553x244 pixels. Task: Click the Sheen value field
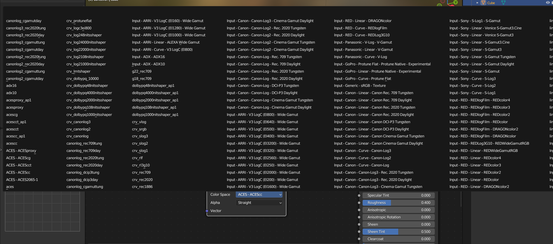[x=398, y=225]
